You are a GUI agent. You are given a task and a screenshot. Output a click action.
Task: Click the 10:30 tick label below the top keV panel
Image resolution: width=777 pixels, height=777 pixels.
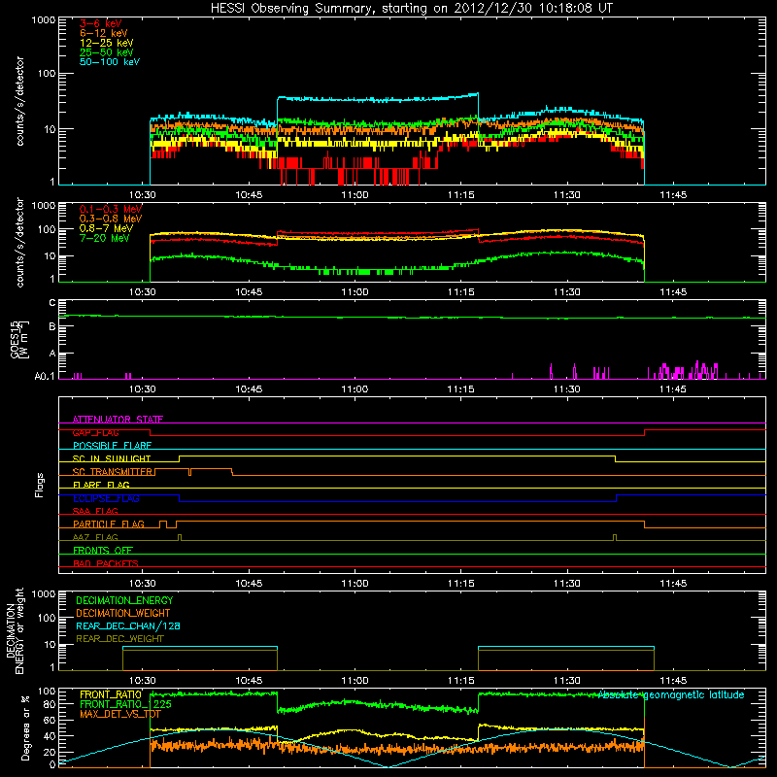pyautogui.click(x=142, y=195)
